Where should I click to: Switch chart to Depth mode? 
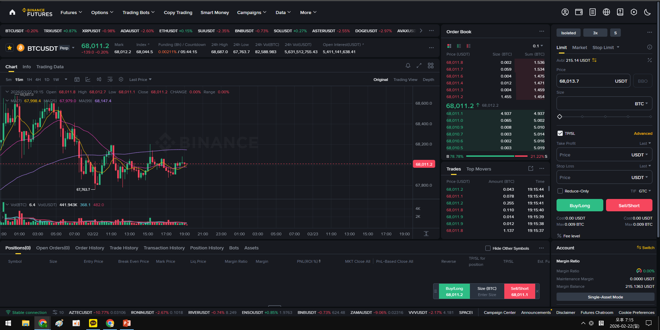coord(428,80)
